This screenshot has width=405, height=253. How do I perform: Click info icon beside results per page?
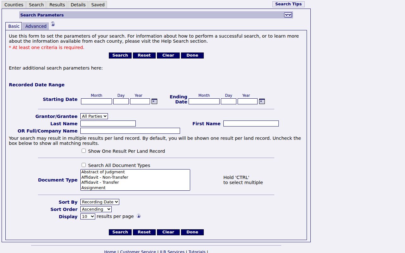pyautogui.click(x=139, y=216)
